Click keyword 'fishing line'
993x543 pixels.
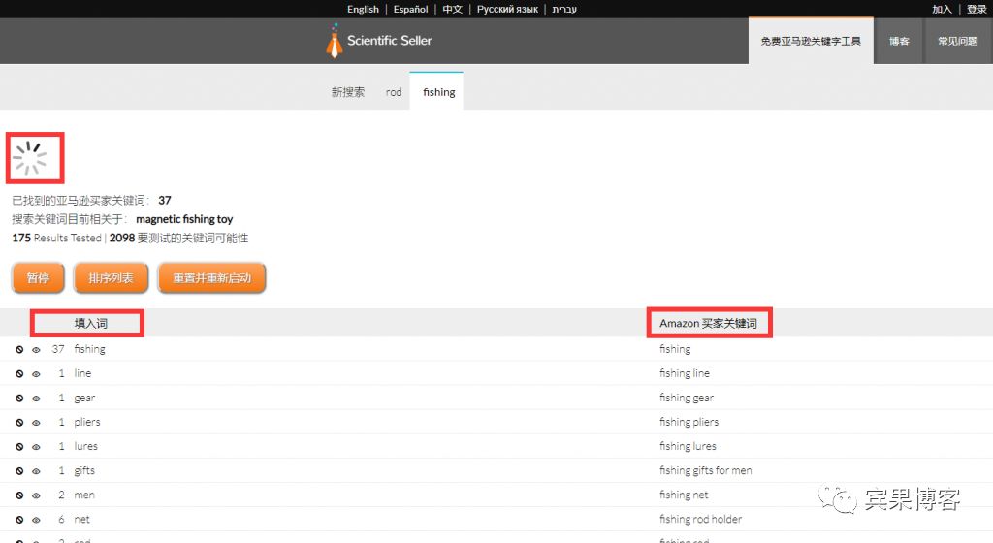(684, 373)
